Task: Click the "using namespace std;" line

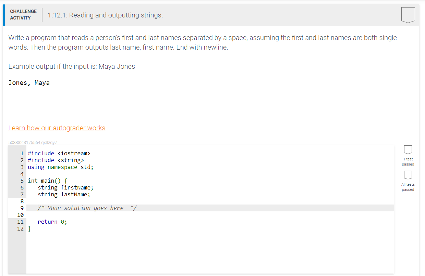Action: click(60, 167)
